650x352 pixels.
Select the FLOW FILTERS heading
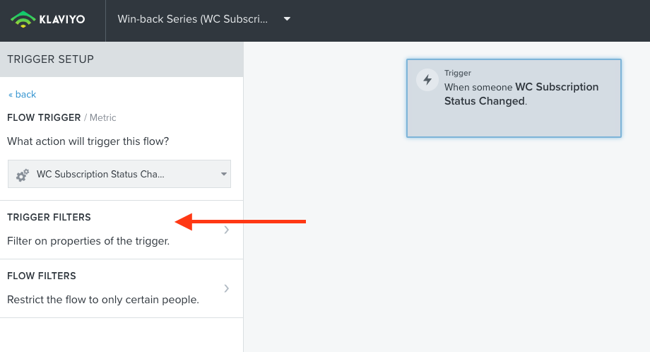coord(42,276)
